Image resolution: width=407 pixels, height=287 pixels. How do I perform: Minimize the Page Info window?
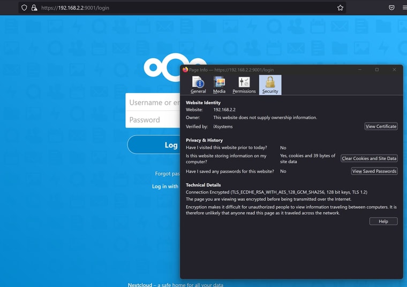(x=360, y=69)
